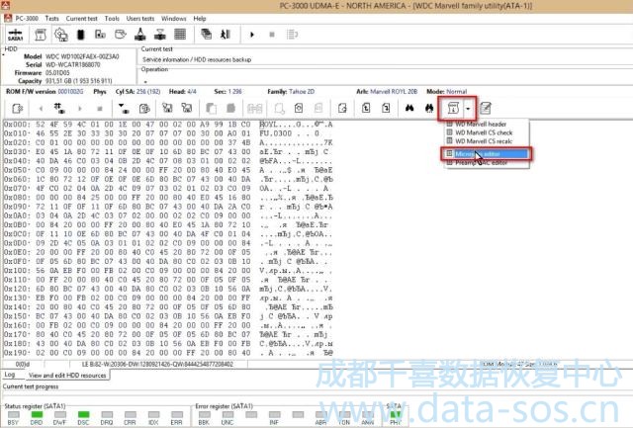The image size is (633, 428).
Task: Click the ERR status indicator
Action: point(176,417)
